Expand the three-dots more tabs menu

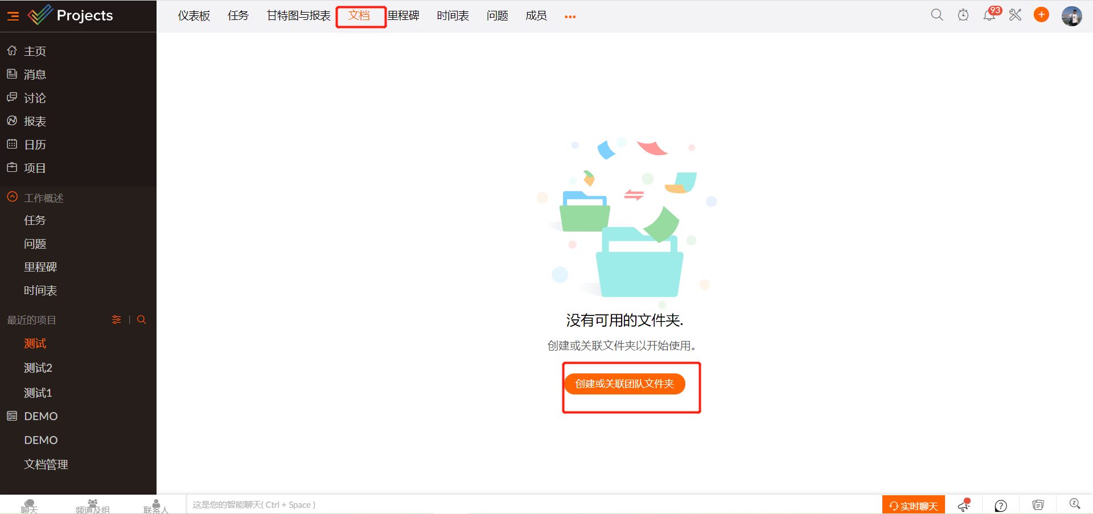pyautogui.click(x=570, y=17)
